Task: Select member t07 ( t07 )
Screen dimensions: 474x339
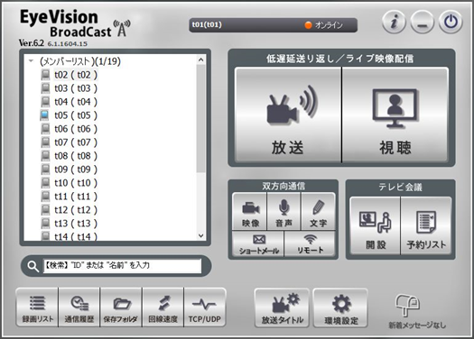Action: click(76, 142)
